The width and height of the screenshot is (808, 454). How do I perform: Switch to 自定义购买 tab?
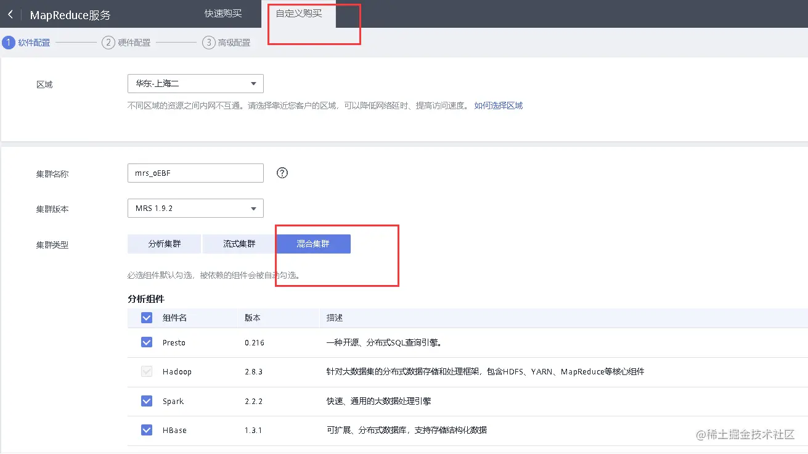point(299,13)
